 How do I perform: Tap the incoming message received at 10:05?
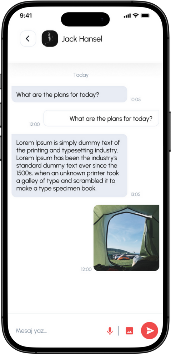point(69,94)
